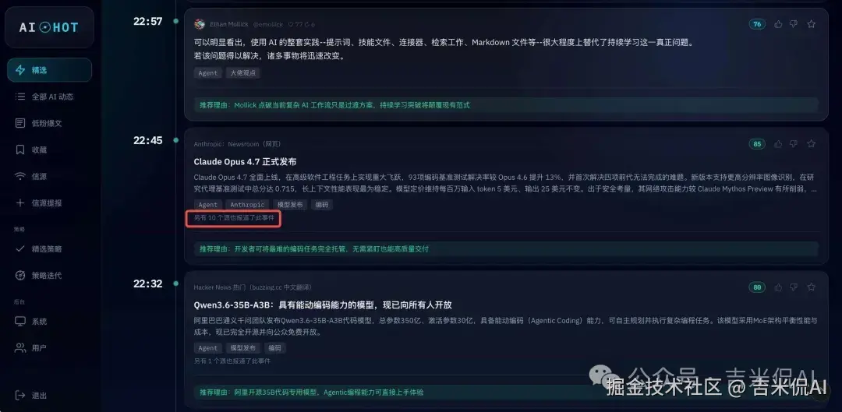This screenshot has width=842, height=412.
Task: Click the AI HOT logo
Action: coord(49,27)
